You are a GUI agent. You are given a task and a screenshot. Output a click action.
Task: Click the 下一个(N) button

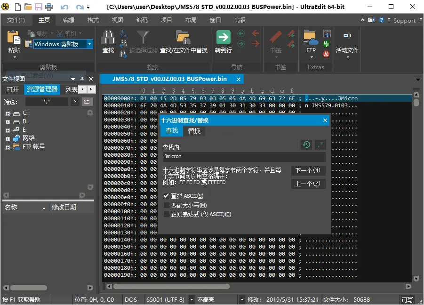(x=308, y=170)
